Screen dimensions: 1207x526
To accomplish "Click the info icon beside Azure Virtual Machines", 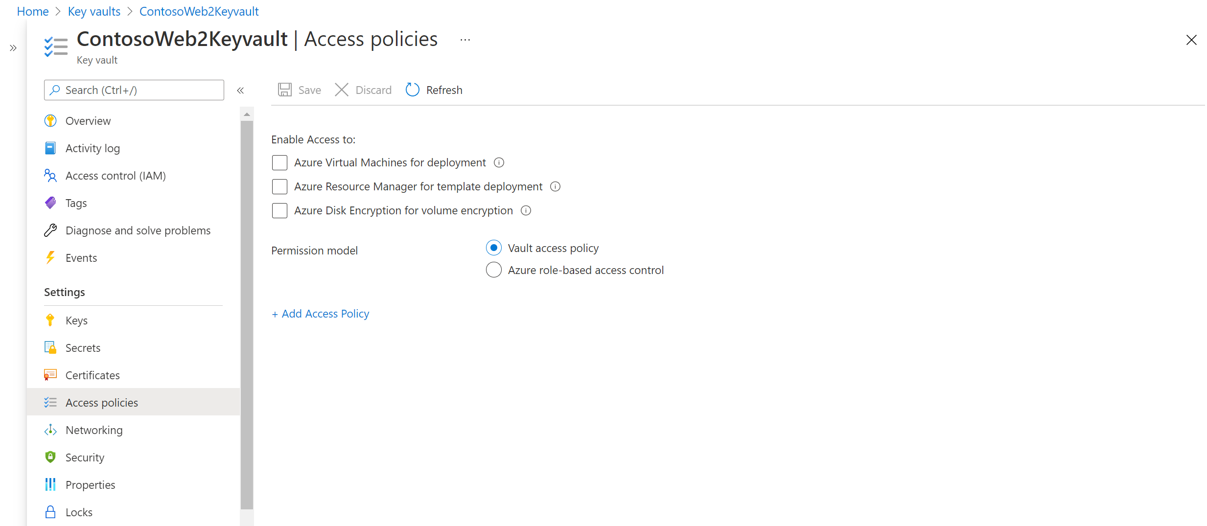I will coord(499,162).
